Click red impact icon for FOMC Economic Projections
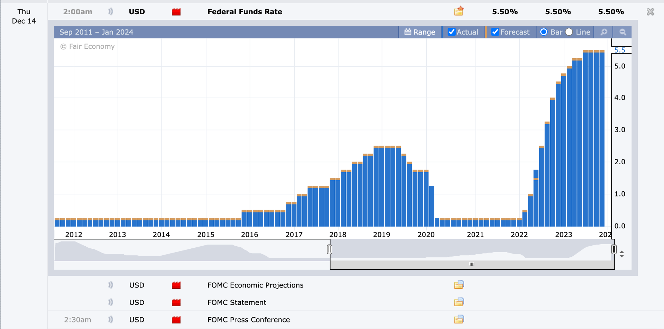 tap(176, 285)
